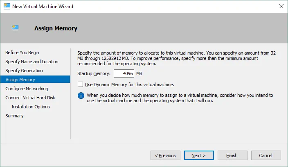
Task: Click the header icon beside the Assign Memory heading
Action: click(x=16, y=27)
